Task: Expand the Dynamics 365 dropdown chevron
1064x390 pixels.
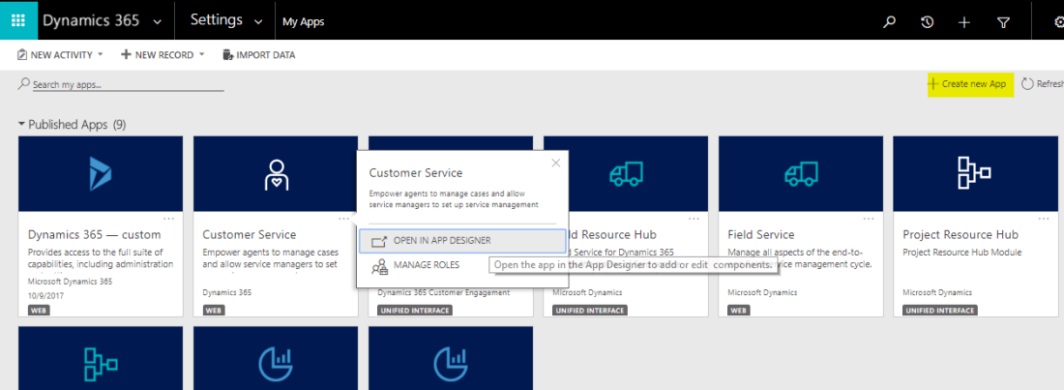Action: pos(158,20)
